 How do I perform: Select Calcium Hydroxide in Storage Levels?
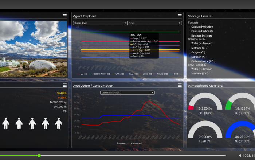point(202,27)
